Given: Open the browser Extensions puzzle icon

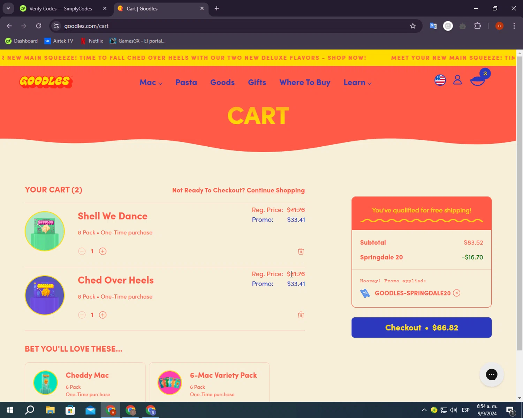Looking at the screenshot, I should coord(478,26).
